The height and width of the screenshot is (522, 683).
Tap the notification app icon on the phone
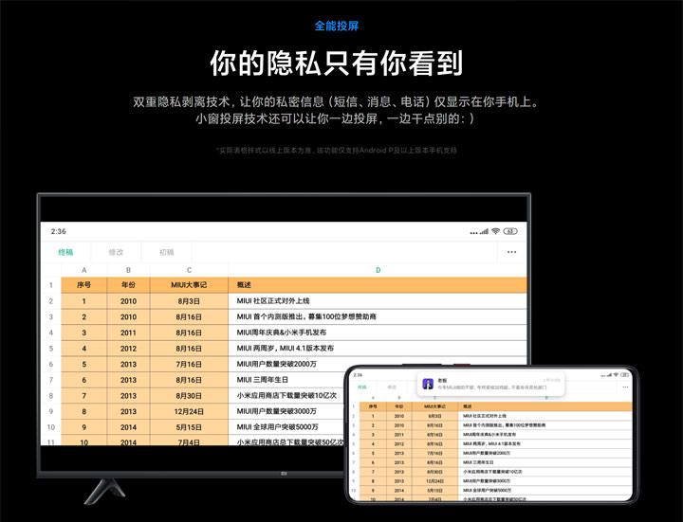click(428, 384)
